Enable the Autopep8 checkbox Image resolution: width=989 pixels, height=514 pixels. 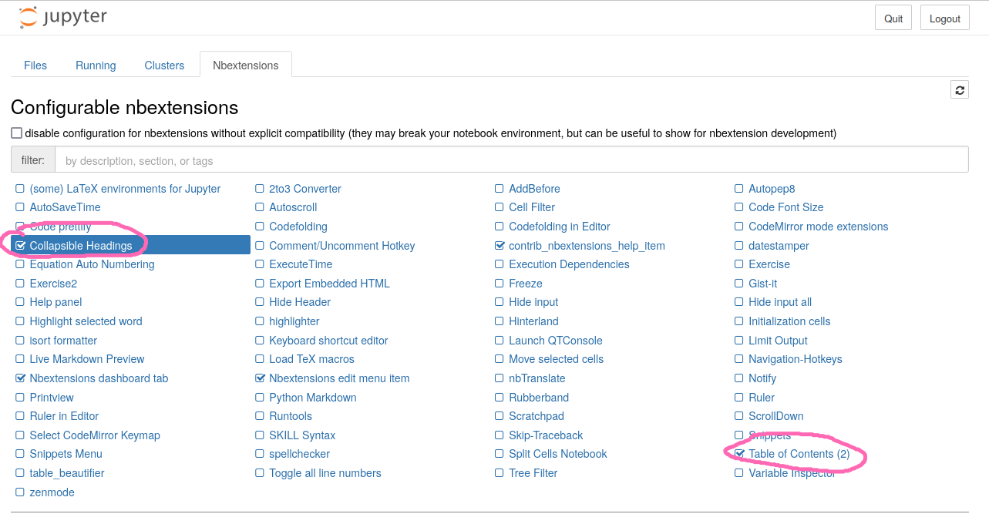click(x=739, y=189)
